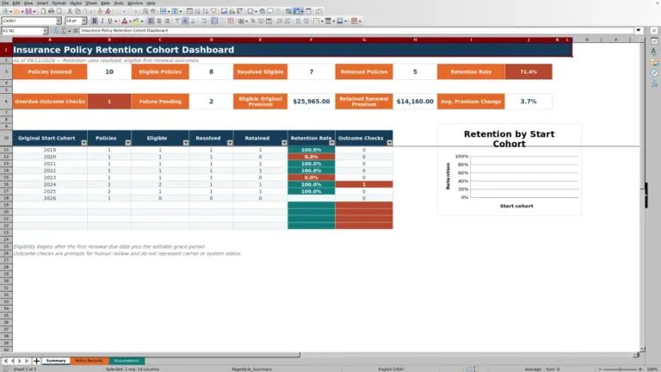Open Outcome Checks filter dropdown

[x=390, y=143]
